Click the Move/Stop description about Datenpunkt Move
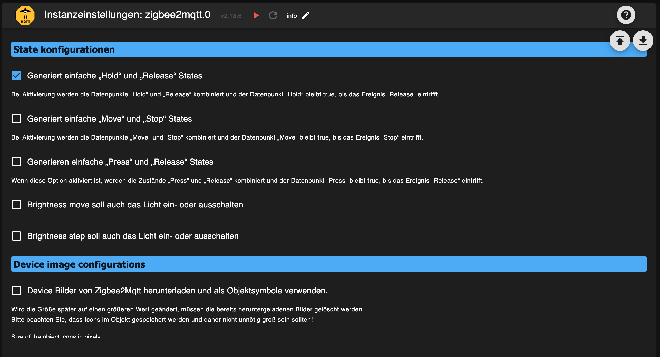 pyautogui.click(x=217, y=137)
